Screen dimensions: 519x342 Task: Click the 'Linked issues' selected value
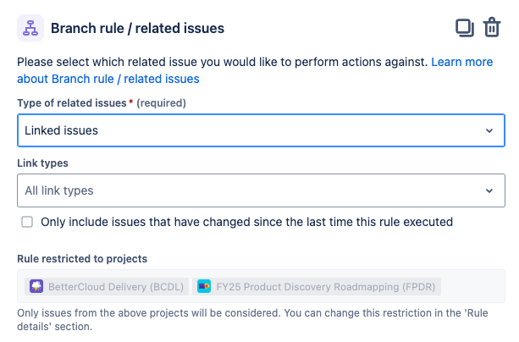[x=61, y=130]
